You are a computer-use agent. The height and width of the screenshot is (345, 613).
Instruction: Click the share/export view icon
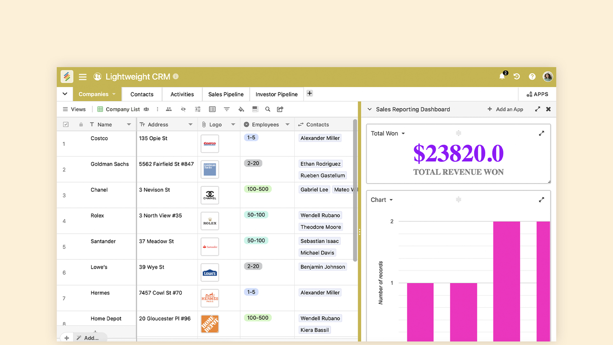pos(280,109)
